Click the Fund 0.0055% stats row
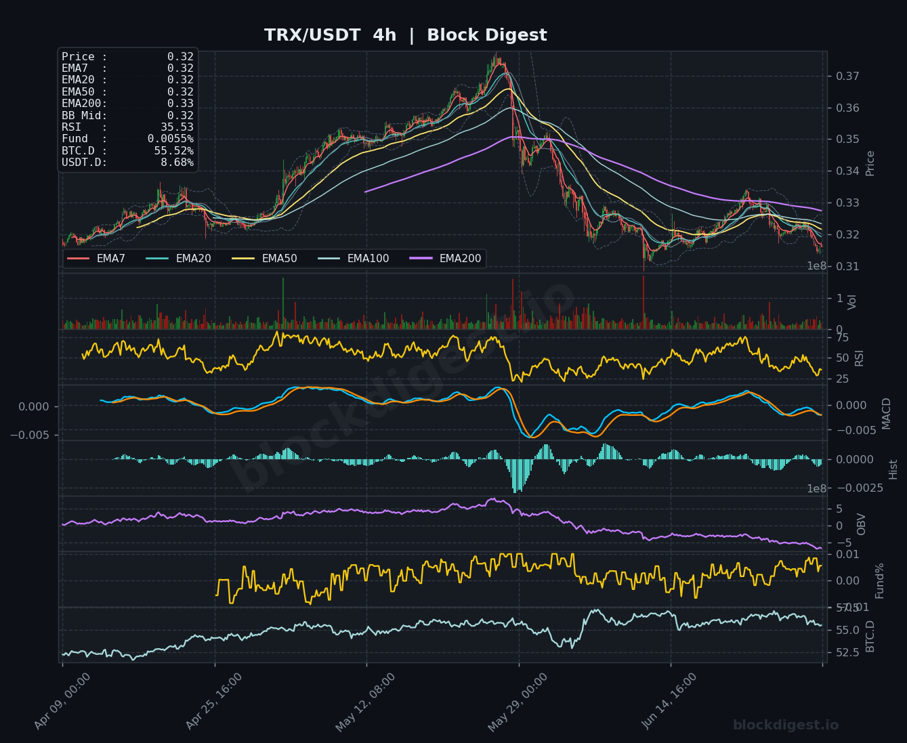The width and height of the screenshot is (907, 743). click(x=127, y=139)
